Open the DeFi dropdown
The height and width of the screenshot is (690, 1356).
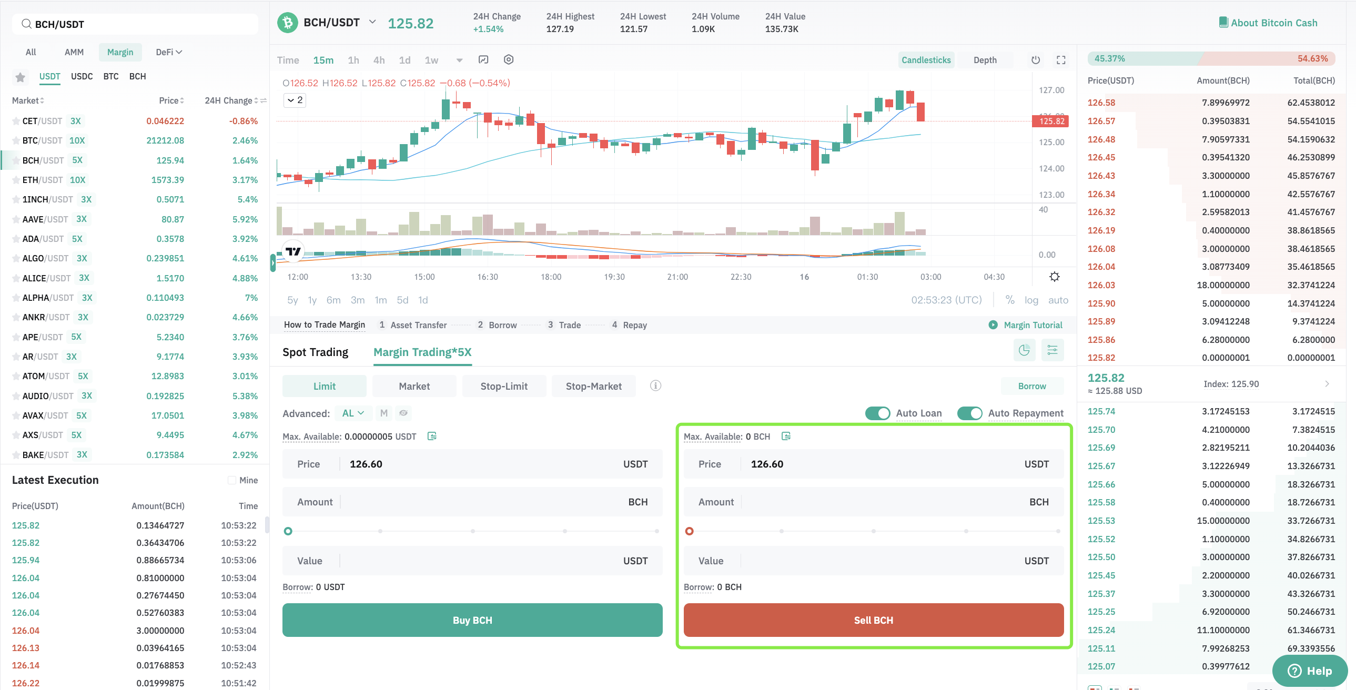pos(168,52)
